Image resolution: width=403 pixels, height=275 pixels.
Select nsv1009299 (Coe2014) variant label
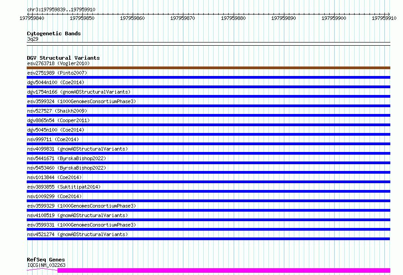(54, 196)
